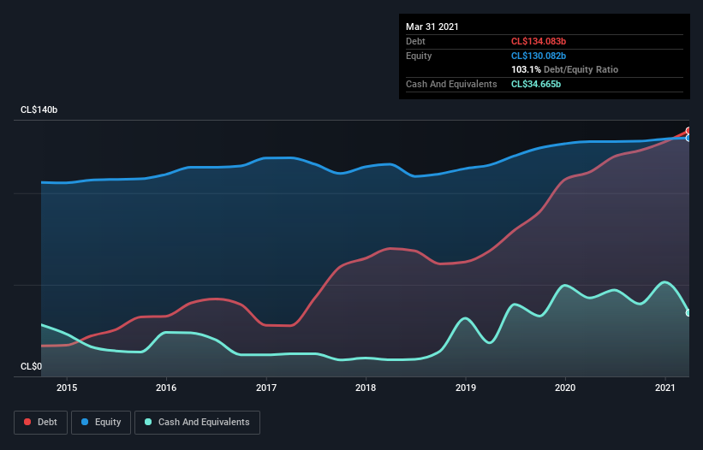Click the Mar 31 2021 tooltip date
This screenshot has width=703, height=450.
pos(432,27)
